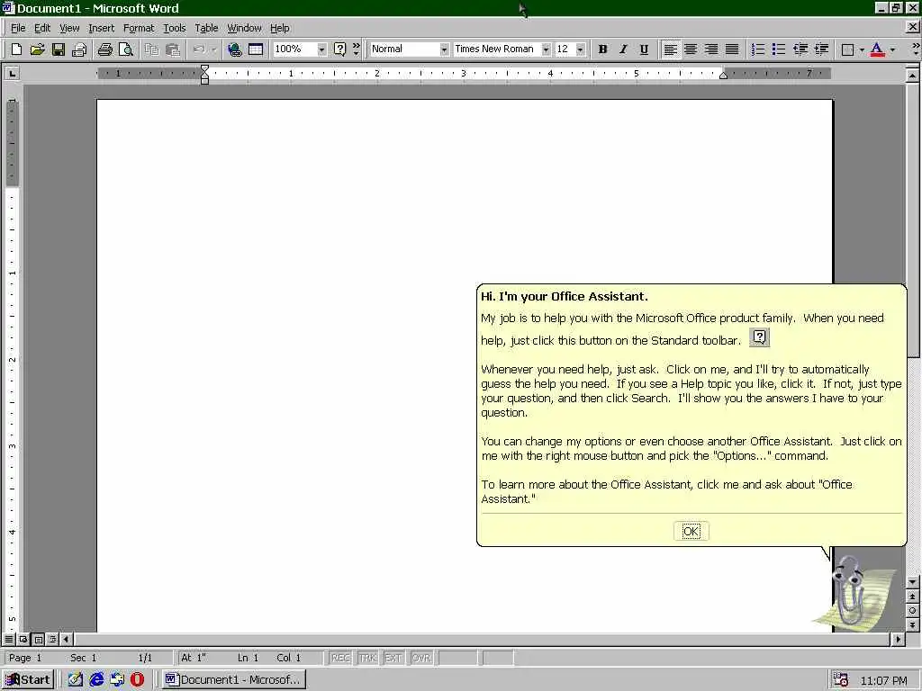Viewport: 922px width, 691px height.
Task: Set Align Right paragraph alignment
Action: pyautogui.click(x=711, y=49)
